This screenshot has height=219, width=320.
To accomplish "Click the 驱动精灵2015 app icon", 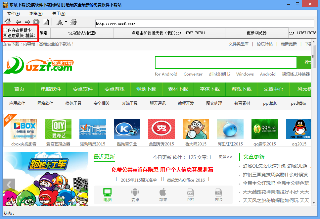I will tap(93, 129).
